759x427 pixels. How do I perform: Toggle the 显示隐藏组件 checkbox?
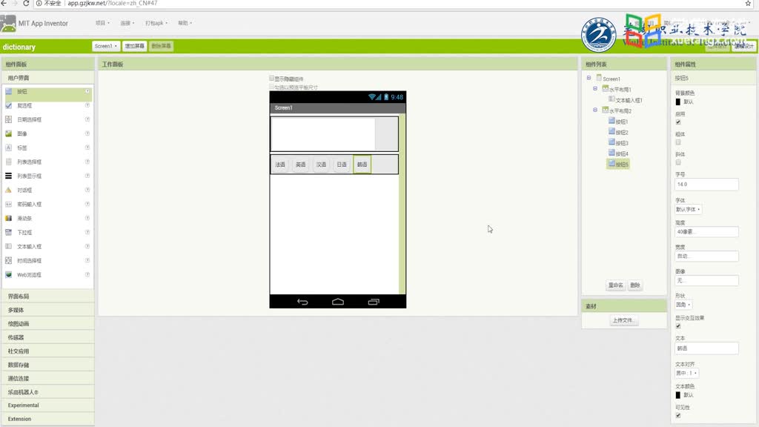[271, 78]
